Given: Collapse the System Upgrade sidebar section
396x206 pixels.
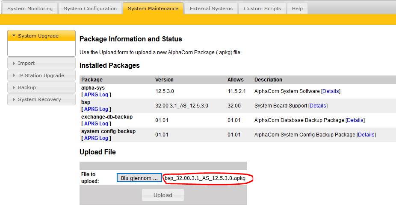Looking at the screenshot, I should [41, 36].
